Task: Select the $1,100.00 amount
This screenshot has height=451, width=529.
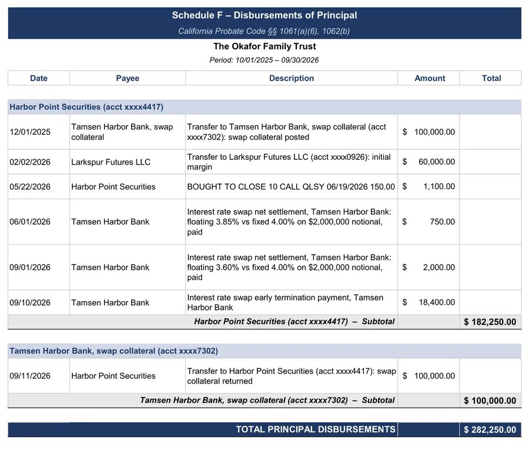Action: [x=429, y=186]
